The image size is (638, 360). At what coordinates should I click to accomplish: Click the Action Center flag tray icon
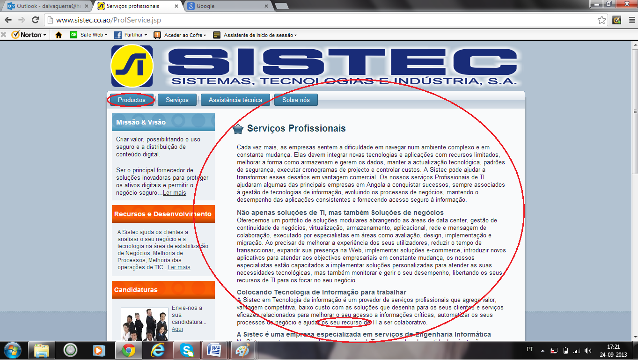click(x=554, y=350)
